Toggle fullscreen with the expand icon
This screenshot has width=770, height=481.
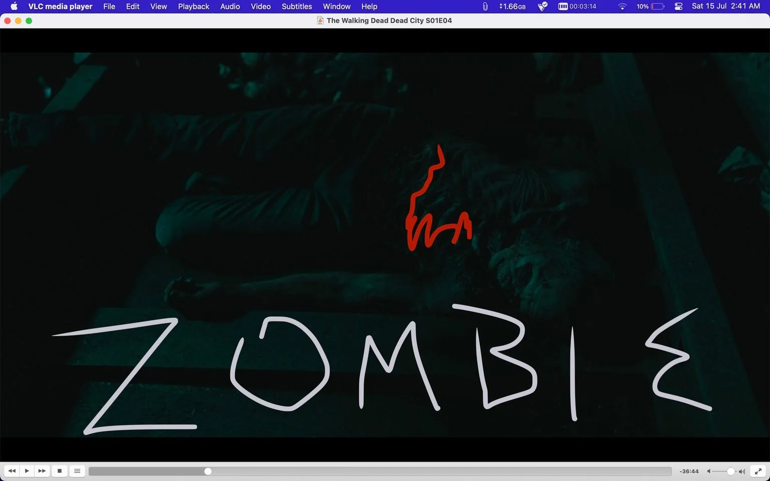tap(758, 471)
